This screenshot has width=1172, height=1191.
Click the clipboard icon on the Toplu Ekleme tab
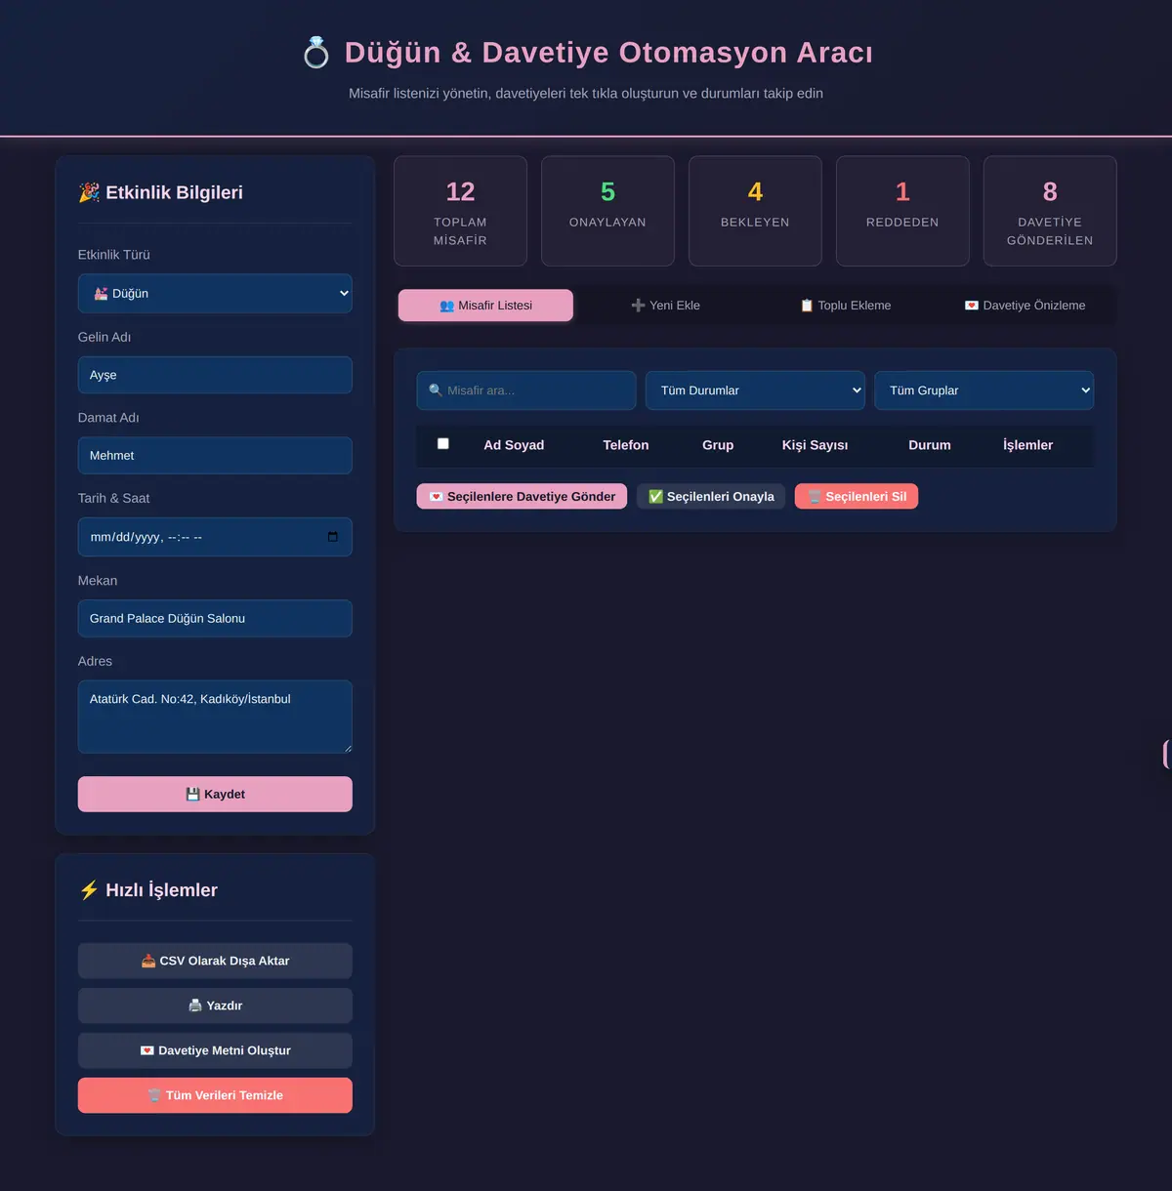807,306
